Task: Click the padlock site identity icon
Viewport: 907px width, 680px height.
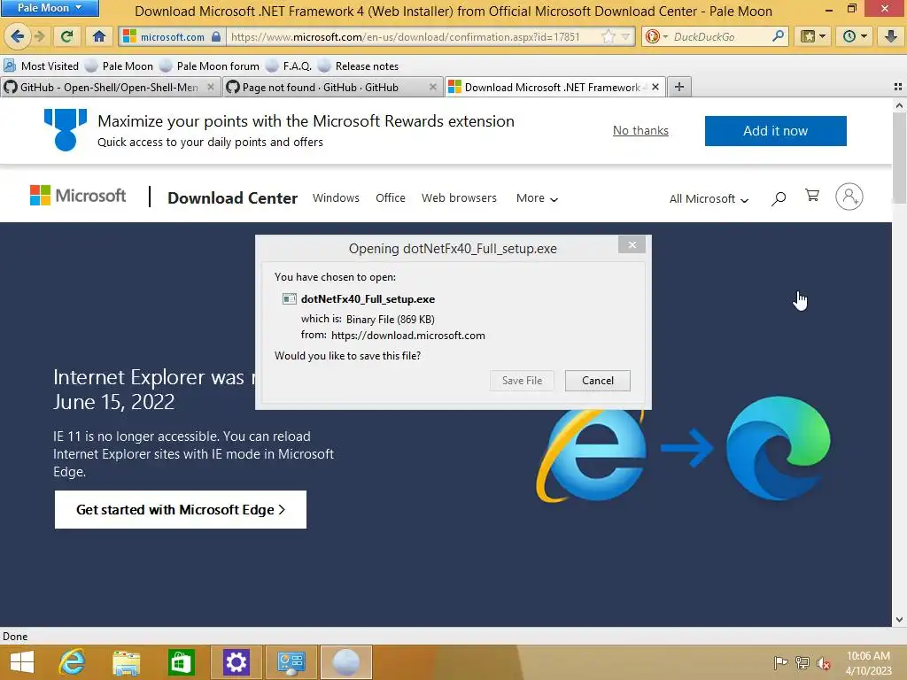Action: click(x=216, y=36)
